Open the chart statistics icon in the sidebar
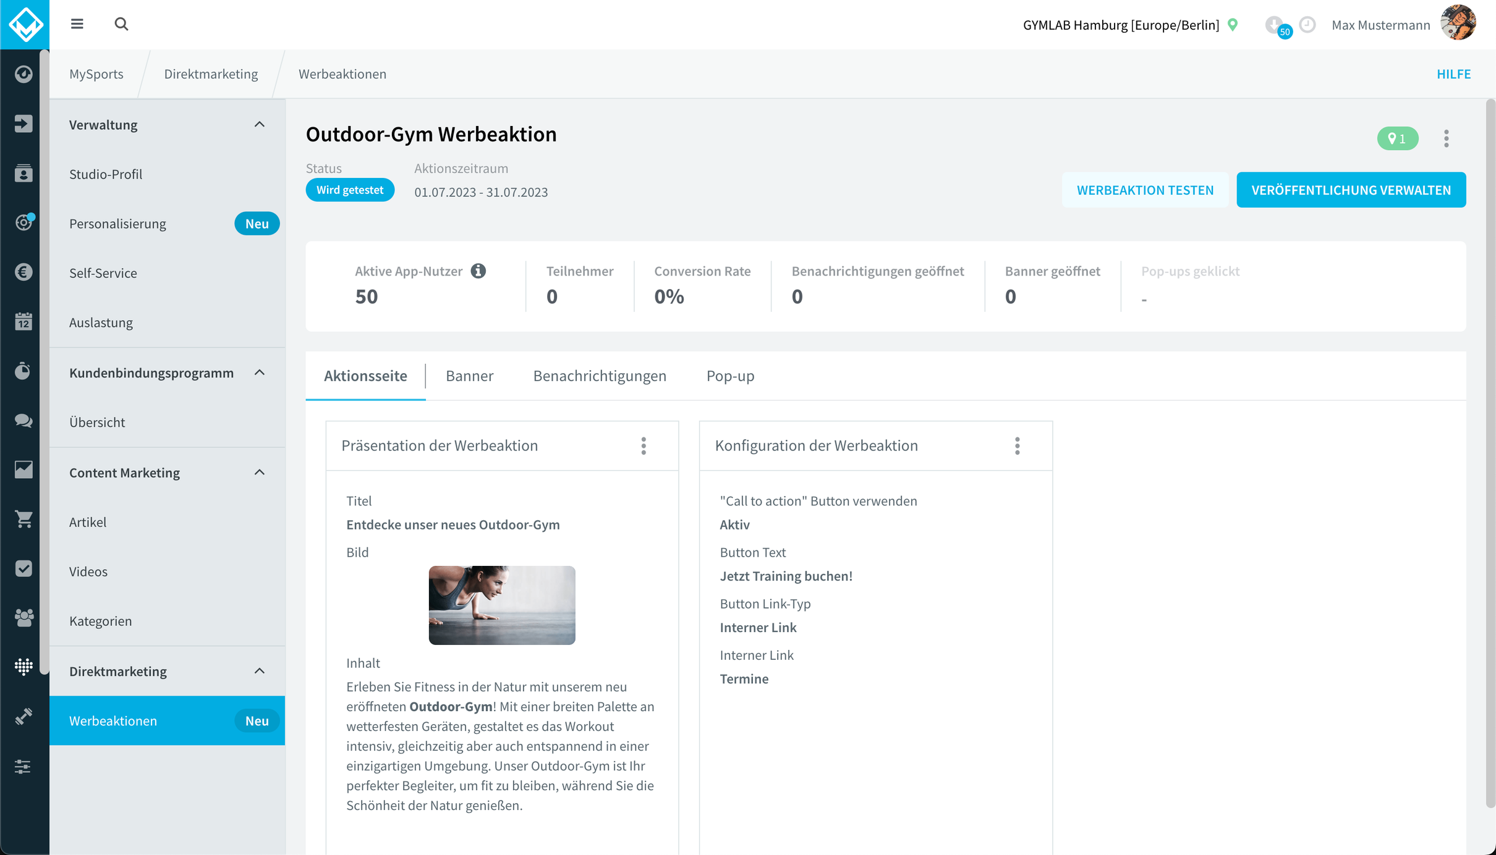Viewport: 1496px width, 855px height. (x=23, y=470)
